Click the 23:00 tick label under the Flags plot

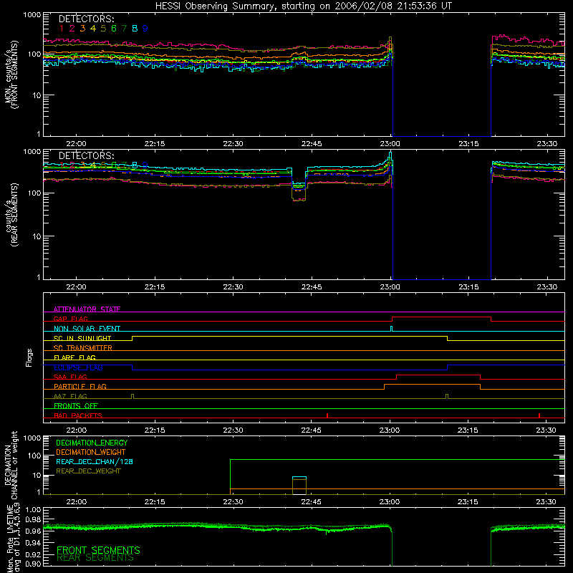pyautogui.click(x=390, y=430)
